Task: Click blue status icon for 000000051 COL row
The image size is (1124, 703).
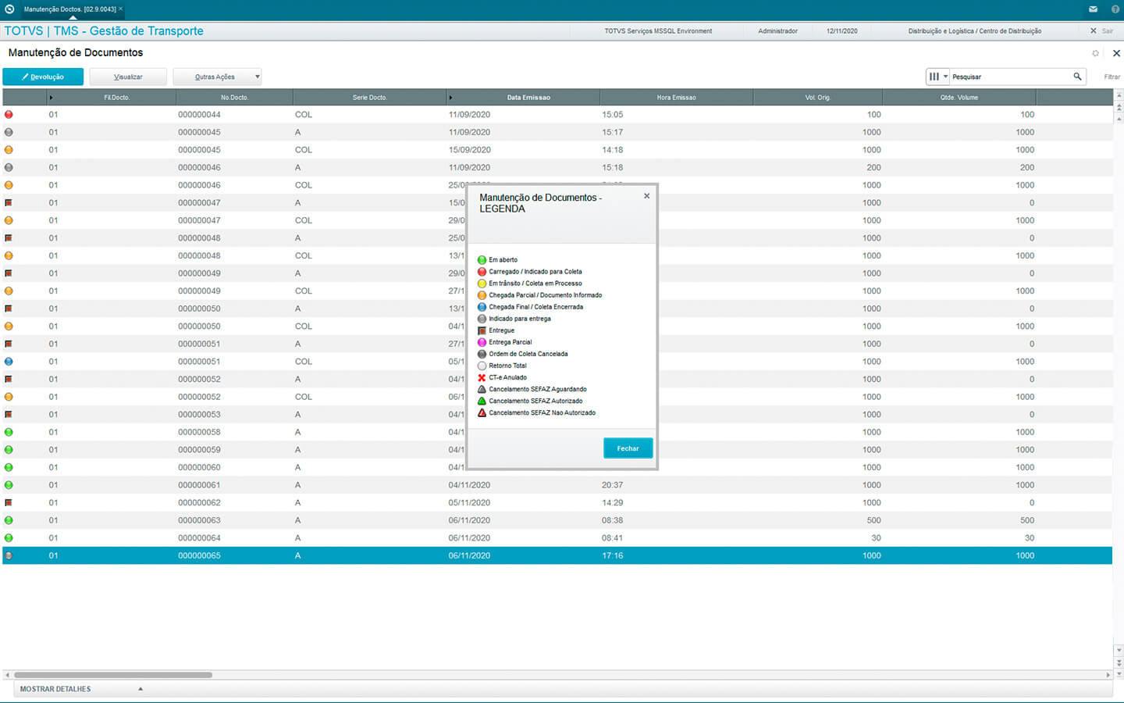Action: pos(9,362)
